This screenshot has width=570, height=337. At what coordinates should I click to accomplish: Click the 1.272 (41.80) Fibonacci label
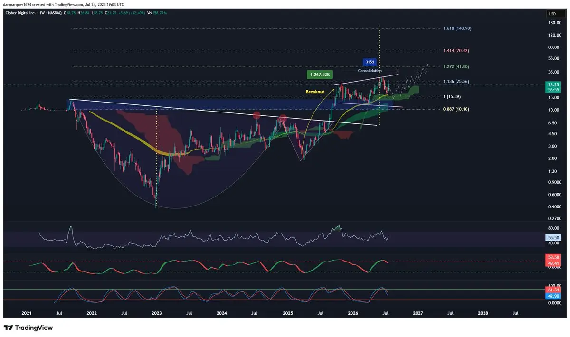pyautogui.click(x=456, y=66)
